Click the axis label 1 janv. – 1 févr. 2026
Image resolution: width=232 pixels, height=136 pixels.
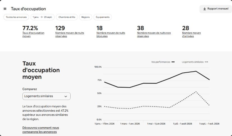click(x=105, y=124)
